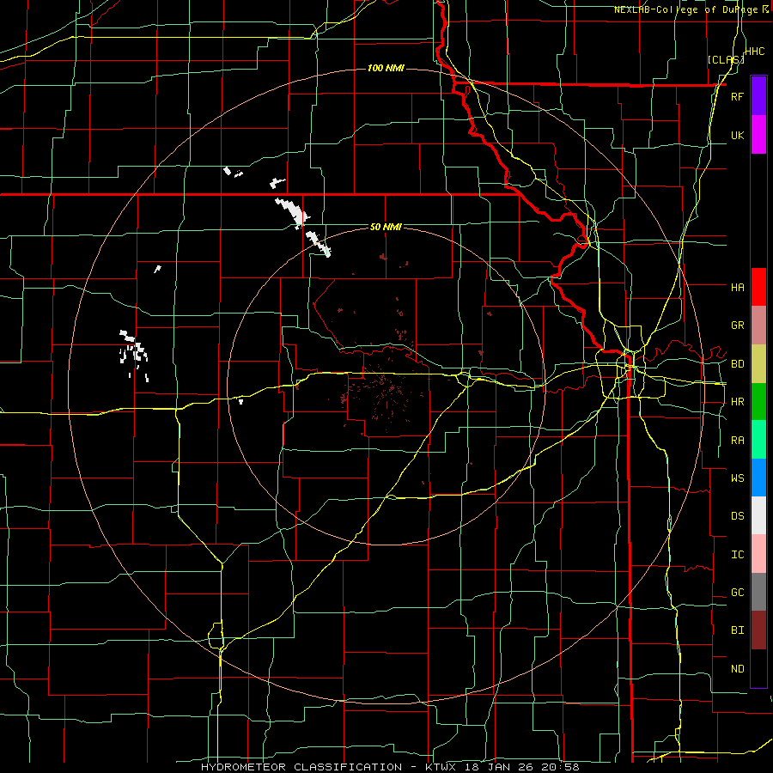This screenshot has height=773, width=773.
Task: Pick the RA light green legend swatch
Action: tap(758, 440)
